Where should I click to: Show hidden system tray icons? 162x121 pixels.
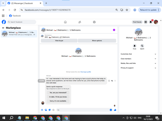[x=123, y=118]
